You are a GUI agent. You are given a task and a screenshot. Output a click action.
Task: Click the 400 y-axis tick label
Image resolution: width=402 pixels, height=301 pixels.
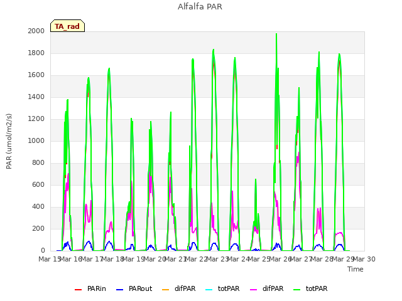click(x=38, y=206)
